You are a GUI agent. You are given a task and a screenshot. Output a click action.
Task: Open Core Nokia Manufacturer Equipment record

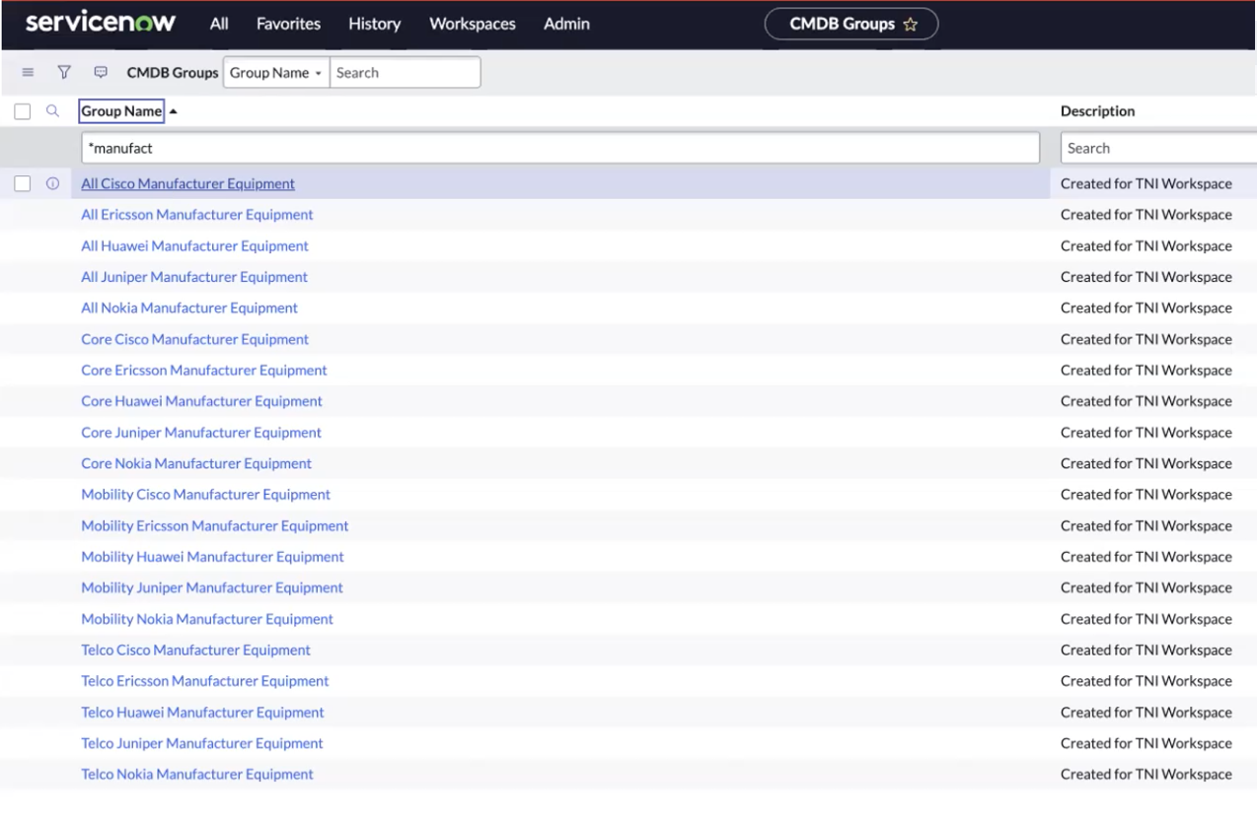click(196, 463)
